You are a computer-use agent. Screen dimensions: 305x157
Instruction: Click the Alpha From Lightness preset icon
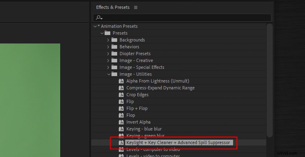pos(121,81)
